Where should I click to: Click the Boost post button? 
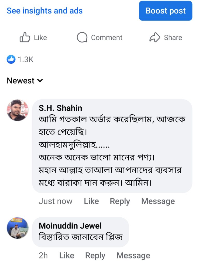point(166,11)
